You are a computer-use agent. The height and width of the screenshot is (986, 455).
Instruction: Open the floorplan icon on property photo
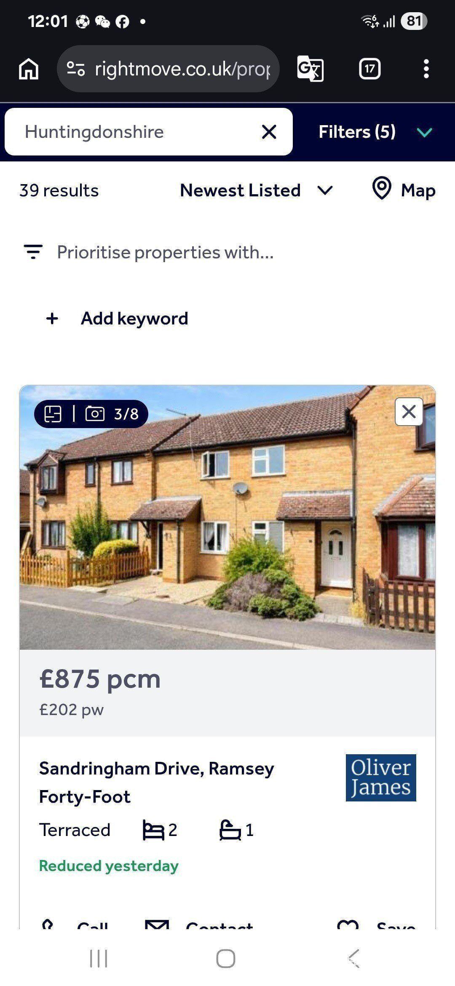click(53, 414)
